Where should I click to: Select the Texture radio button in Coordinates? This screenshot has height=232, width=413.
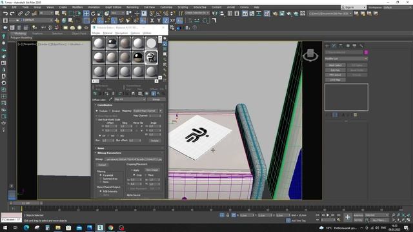(97, 111)
